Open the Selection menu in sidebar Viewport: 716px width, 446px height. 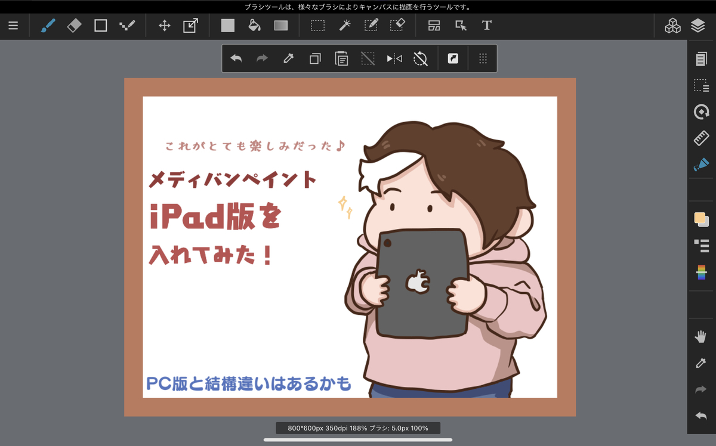click(x=701, y=86)
